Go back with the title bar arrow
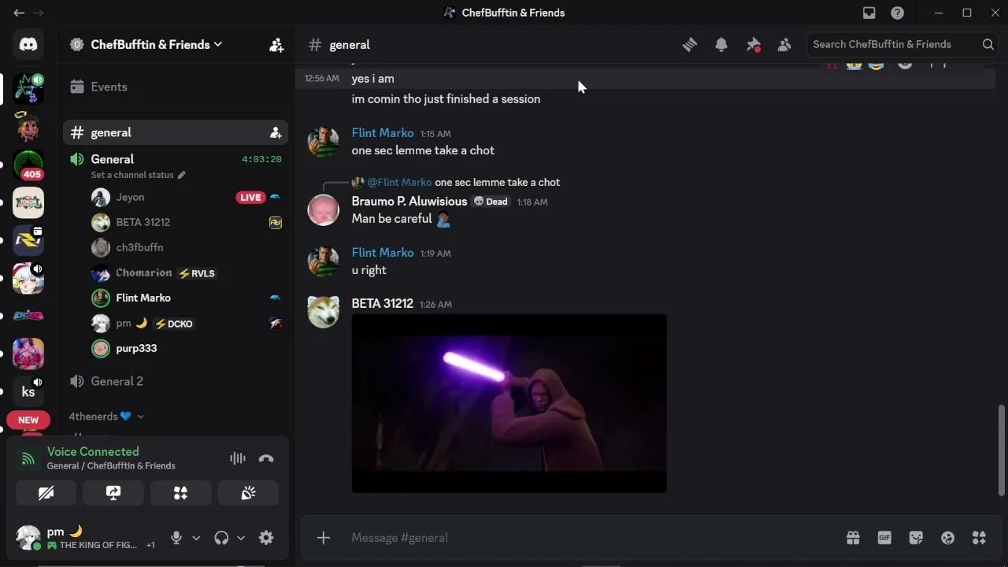 point(19,13)
